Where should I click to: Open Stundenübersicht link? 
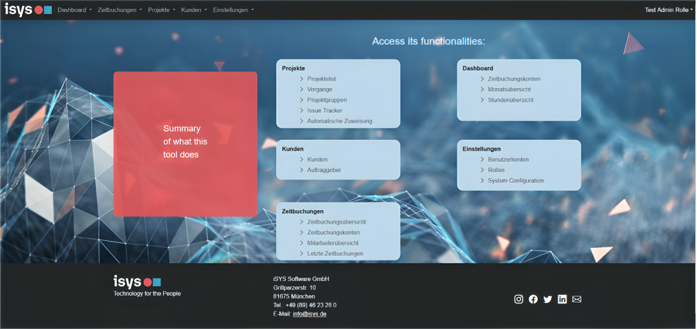coord(511,100)
